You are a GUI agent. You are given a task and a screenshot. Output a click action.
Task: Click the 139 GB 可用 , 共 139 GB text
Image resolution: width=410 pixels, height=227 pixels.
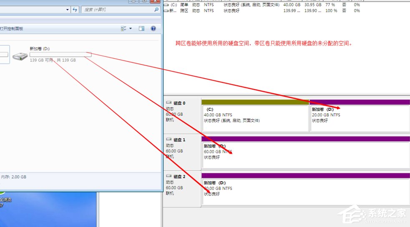coord(53,60)
